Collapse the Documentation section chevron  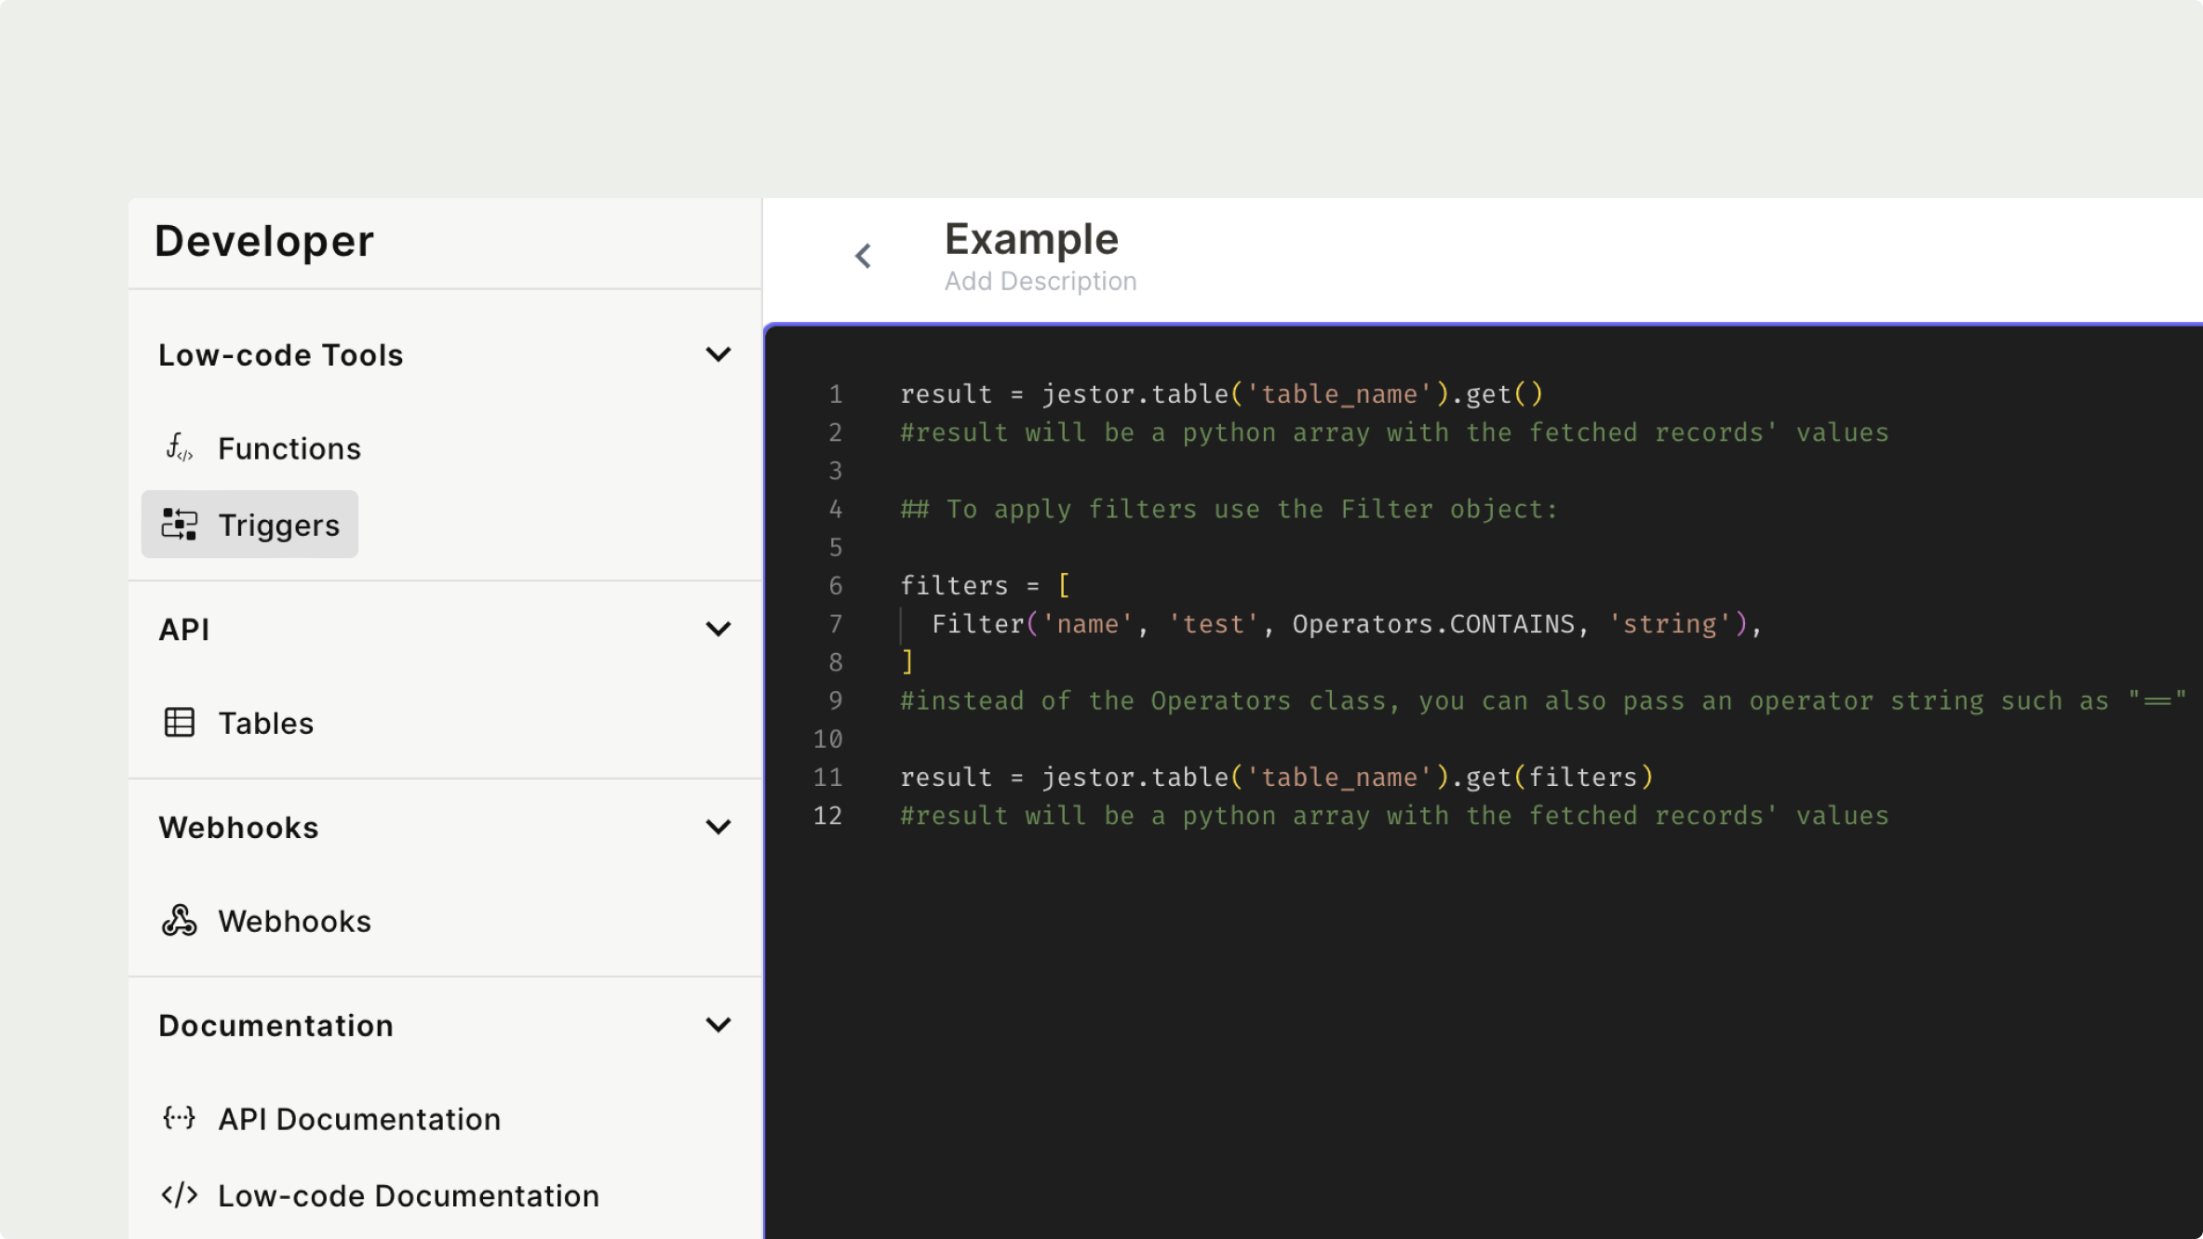pyautogui.click(x=719, y=1025)
